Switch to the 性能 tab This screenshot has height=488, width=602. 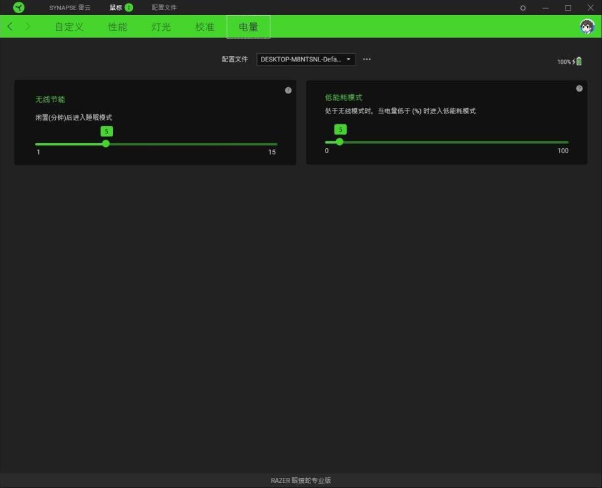117,27
